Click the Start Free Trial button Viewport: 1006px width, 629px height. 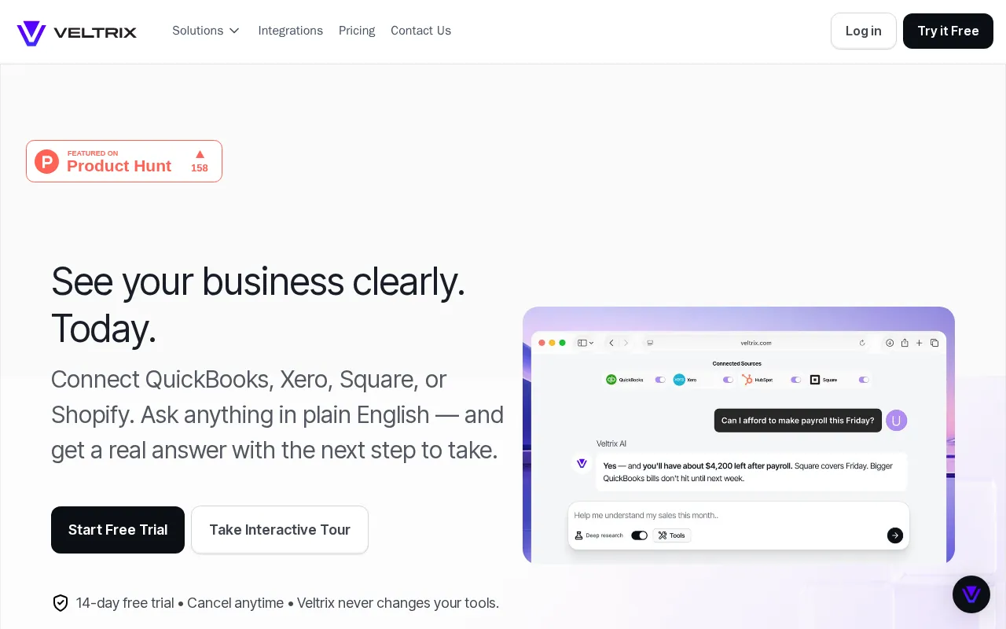(x=118, y=530)
